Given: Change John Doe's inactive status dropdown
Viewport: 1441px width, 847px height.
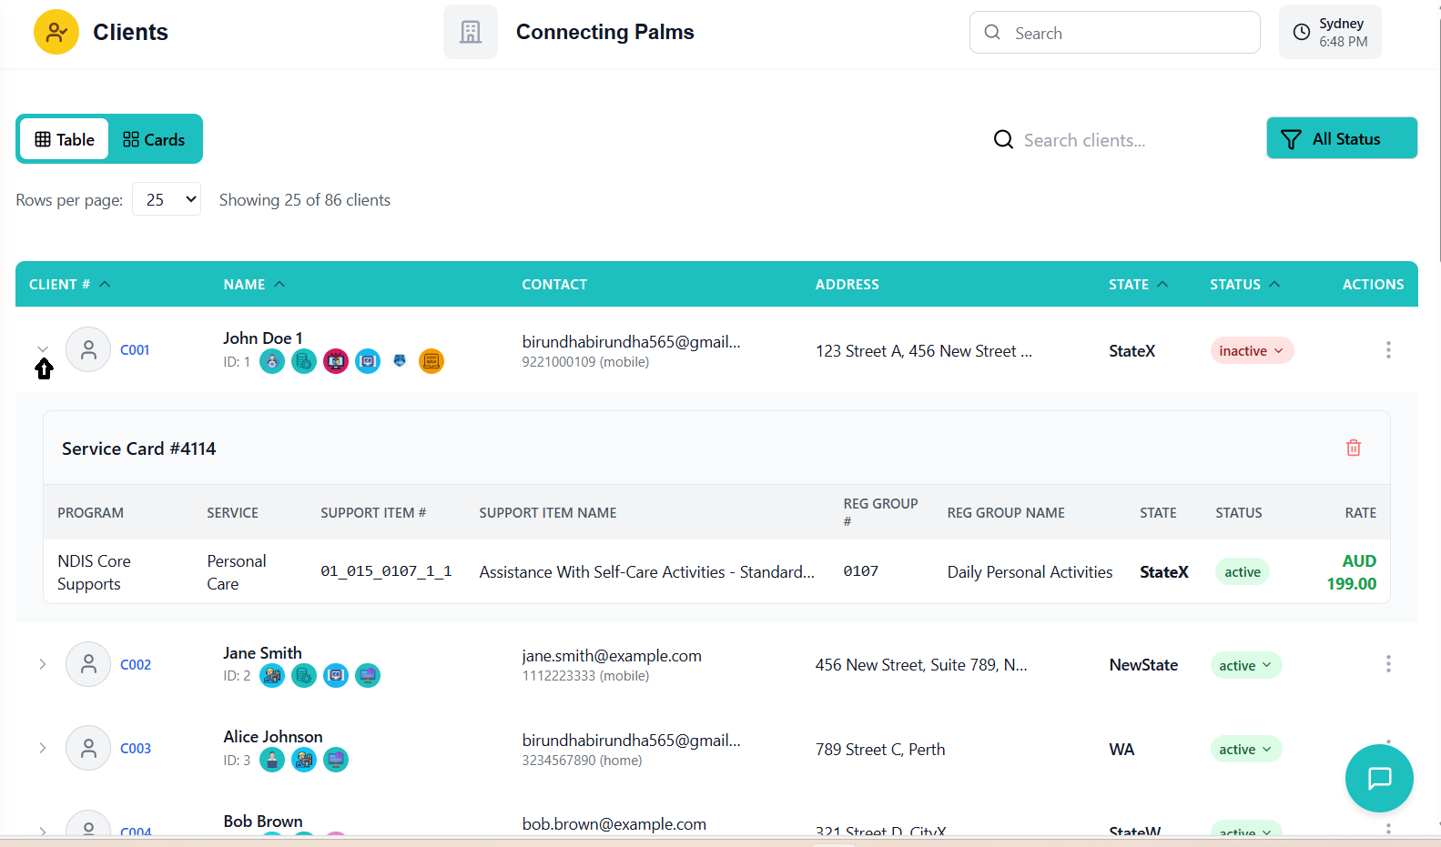Looking at the screenshot, I should [x=1251, y=351].
